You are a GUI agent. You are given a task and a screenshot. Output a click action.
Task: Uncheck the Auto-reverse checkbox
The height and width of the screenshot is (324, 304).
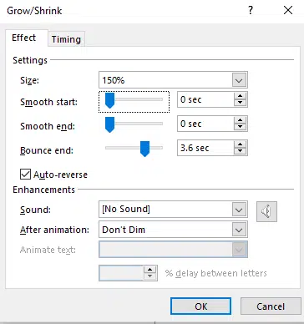pos(25,175)
